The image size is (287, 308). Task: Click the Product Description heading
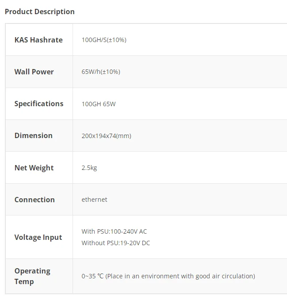coord(40,12)
